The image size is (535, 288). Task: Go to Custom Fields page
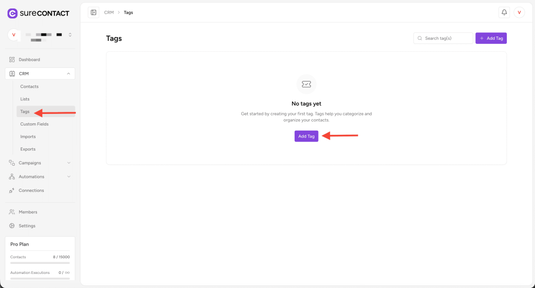point(35,124)
